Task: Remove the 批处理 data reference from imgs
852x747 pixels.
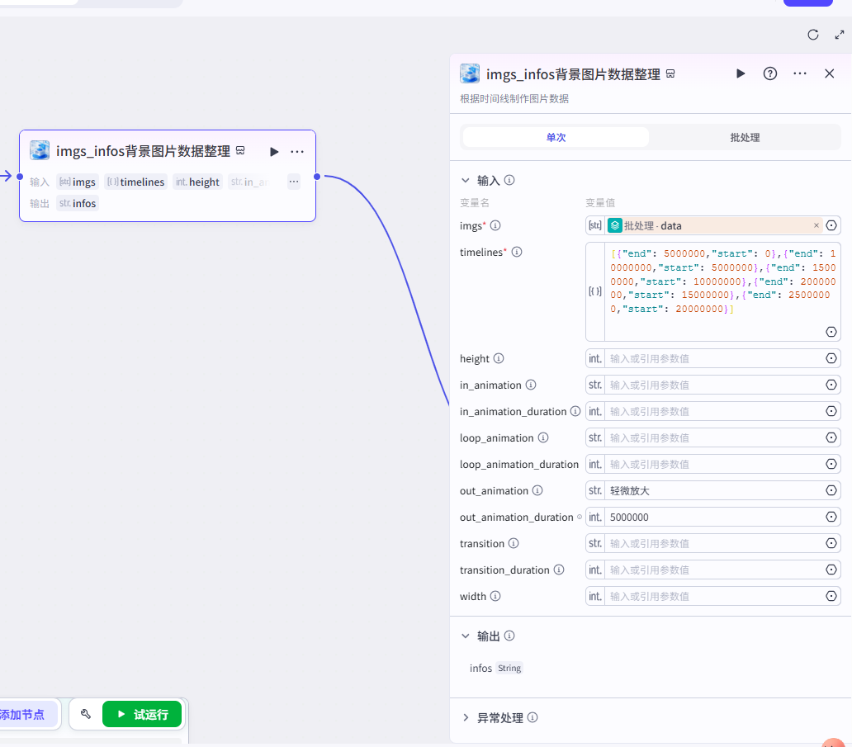Action: point(816,225)
